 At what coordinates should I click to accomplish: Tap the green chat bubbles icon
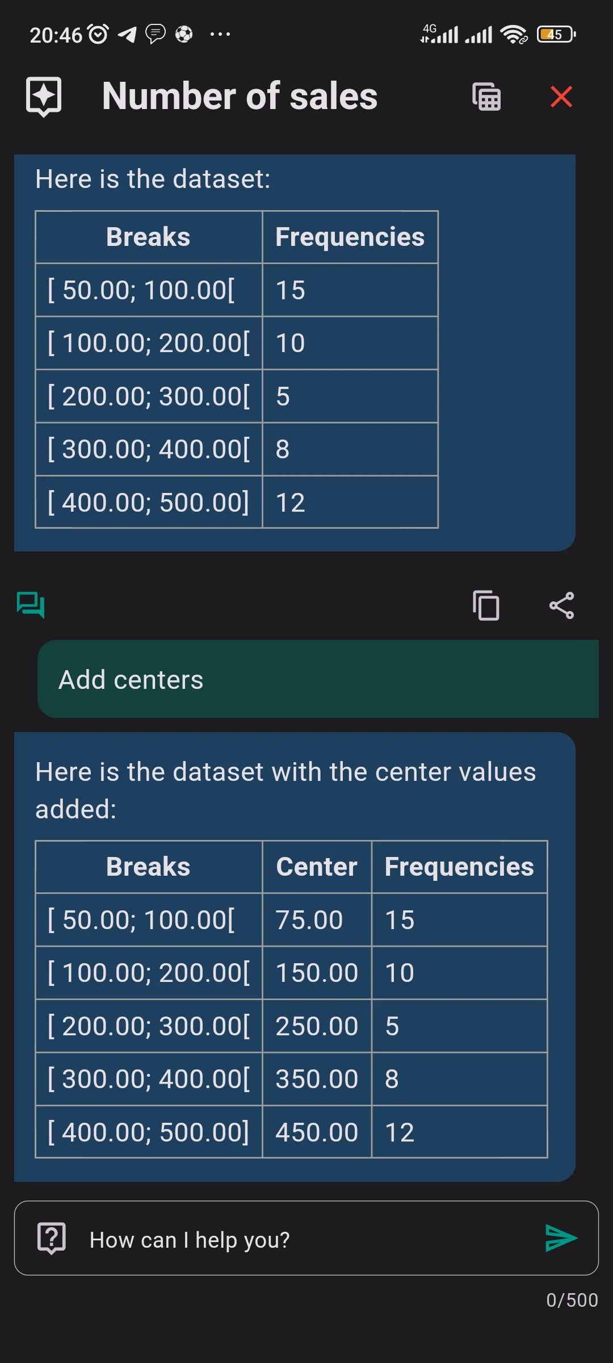pos(31,605)
